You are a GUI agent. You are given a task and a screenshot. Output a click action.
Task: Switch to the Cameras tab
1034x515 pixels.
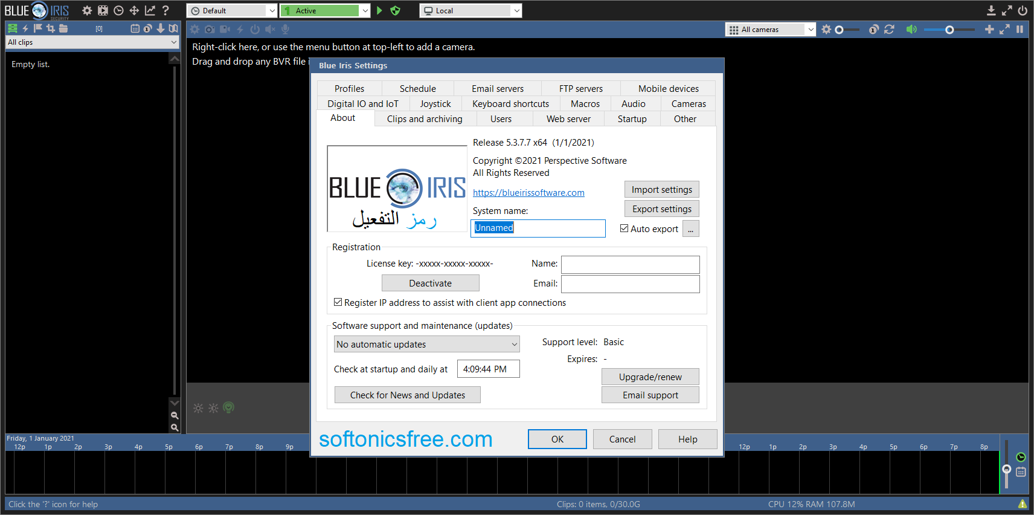689,103
